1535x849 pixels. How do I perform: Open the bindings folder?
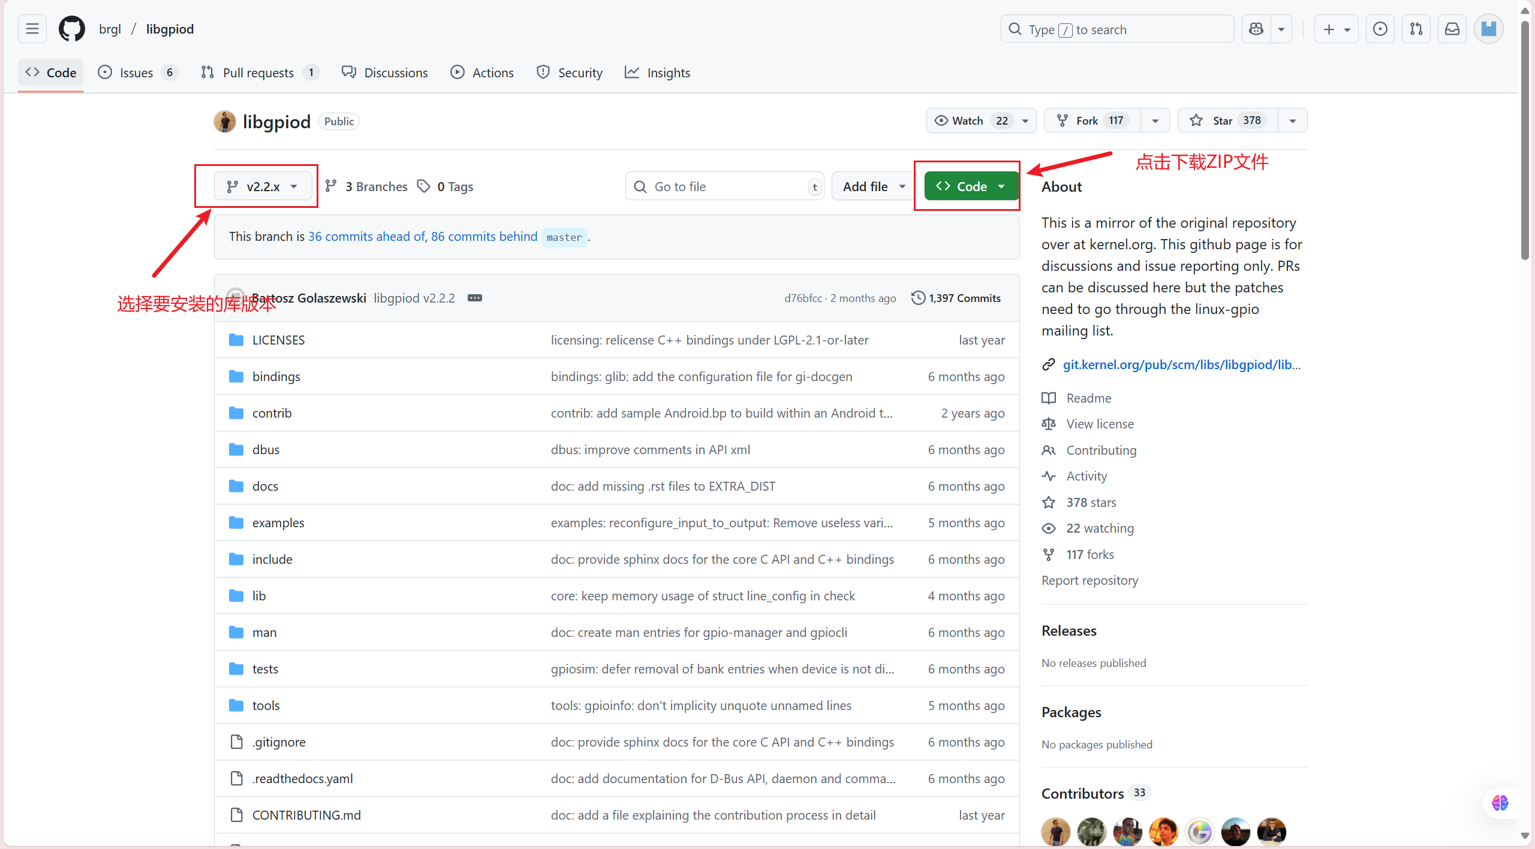click(276, 376)
